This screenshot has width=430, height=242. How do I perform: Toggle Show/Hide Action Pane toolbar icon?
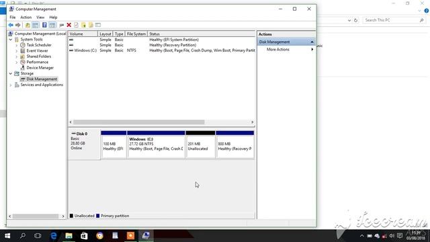[x=52, y=26]
